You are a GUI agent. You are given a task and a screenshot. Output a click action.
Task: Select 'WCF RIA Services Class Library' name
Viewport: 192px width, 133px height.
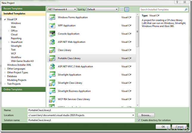click(74, 99)
